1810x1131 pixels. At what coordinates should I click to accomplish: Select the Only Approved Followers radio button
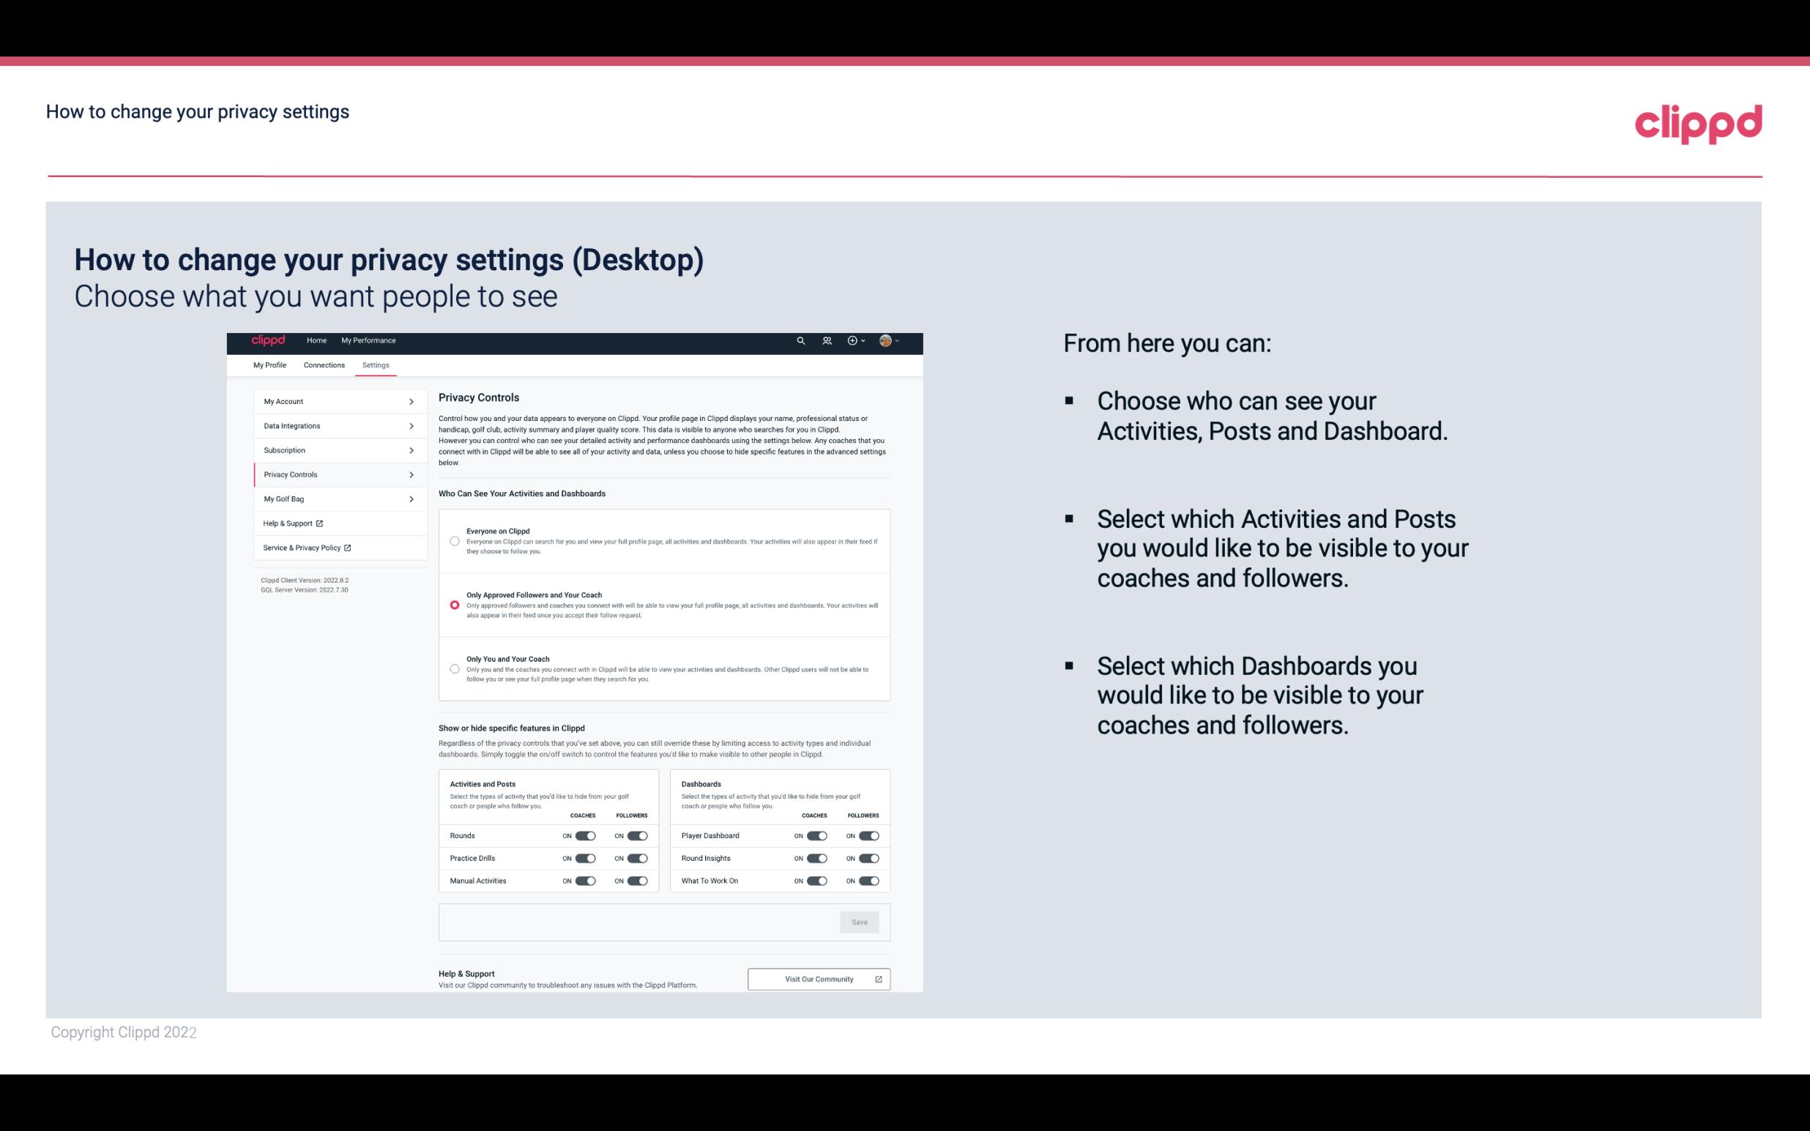pos(453,606)
